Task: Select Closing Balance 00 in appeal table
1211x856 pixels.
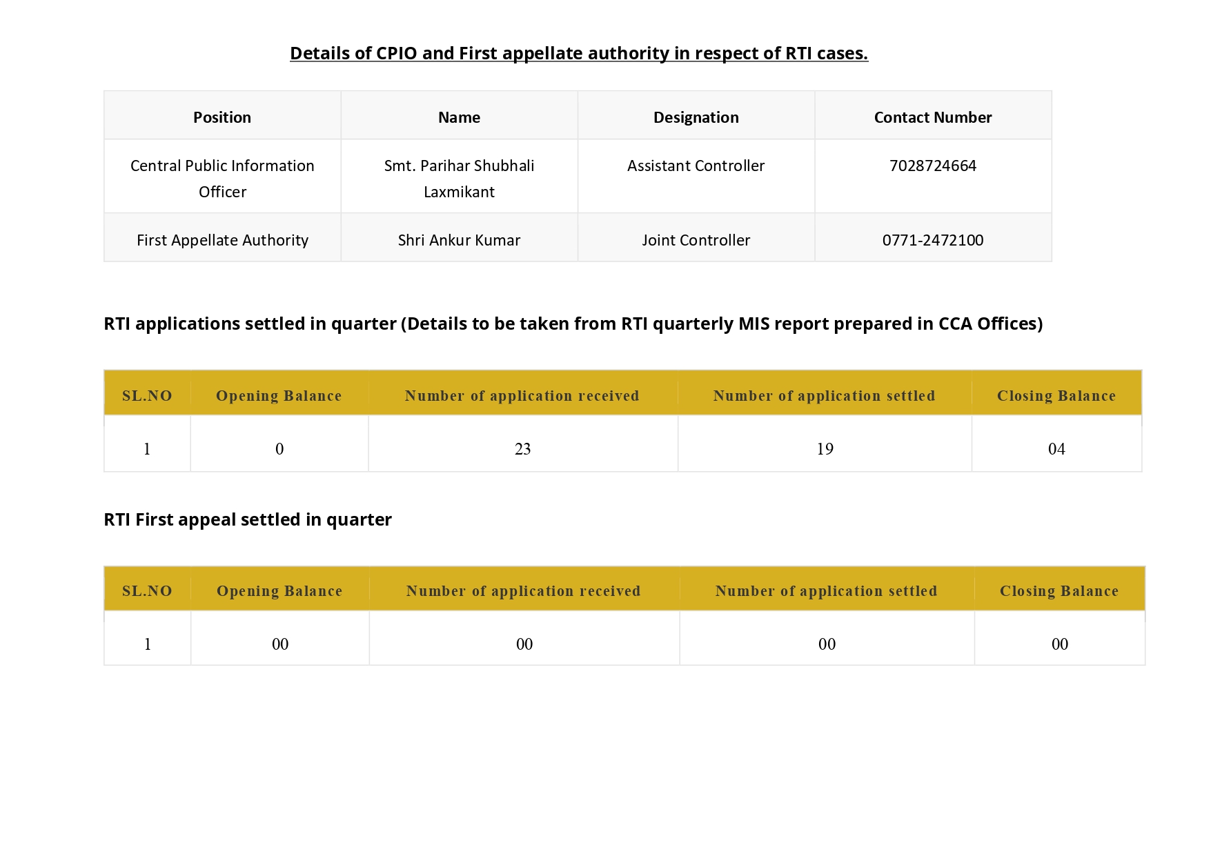Action: pos(1060,644)
